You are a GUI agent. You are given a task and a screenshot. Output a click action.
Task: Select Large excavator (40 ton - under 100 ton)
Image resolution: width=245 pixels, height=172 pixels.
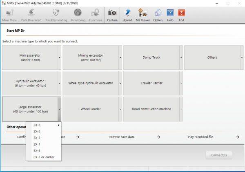[30, 109]
